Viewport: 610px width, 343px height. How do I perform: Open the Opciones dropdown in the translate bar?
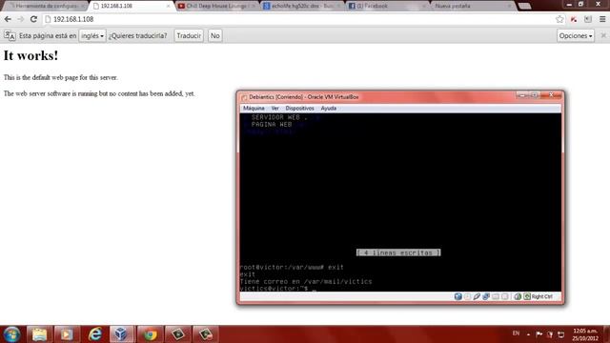tap(576, 36)
